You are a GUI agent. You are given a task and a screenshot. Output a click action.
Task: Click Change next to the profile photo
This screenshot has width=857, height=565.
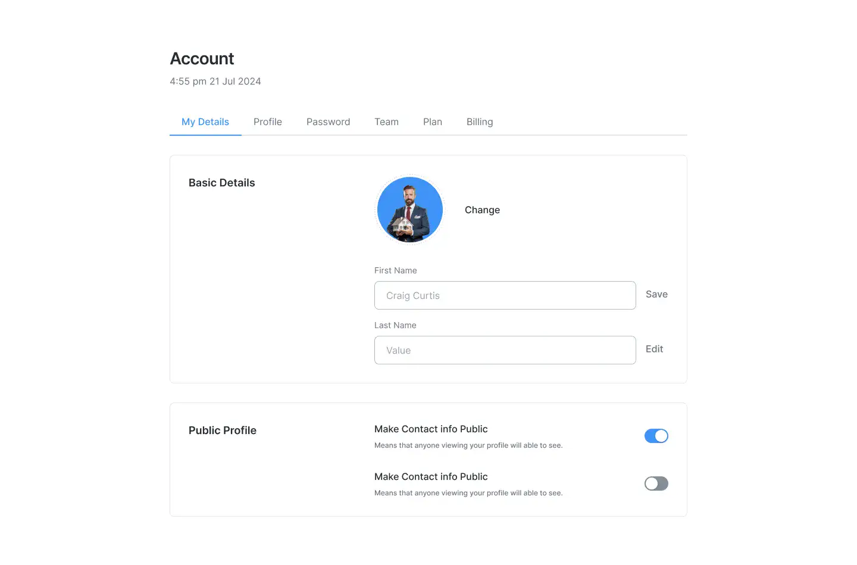482,210
